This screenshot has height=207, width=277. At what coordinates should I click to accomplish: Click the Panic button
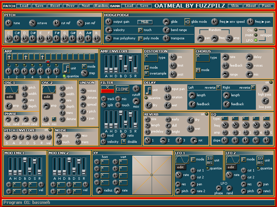pos(266,6)
